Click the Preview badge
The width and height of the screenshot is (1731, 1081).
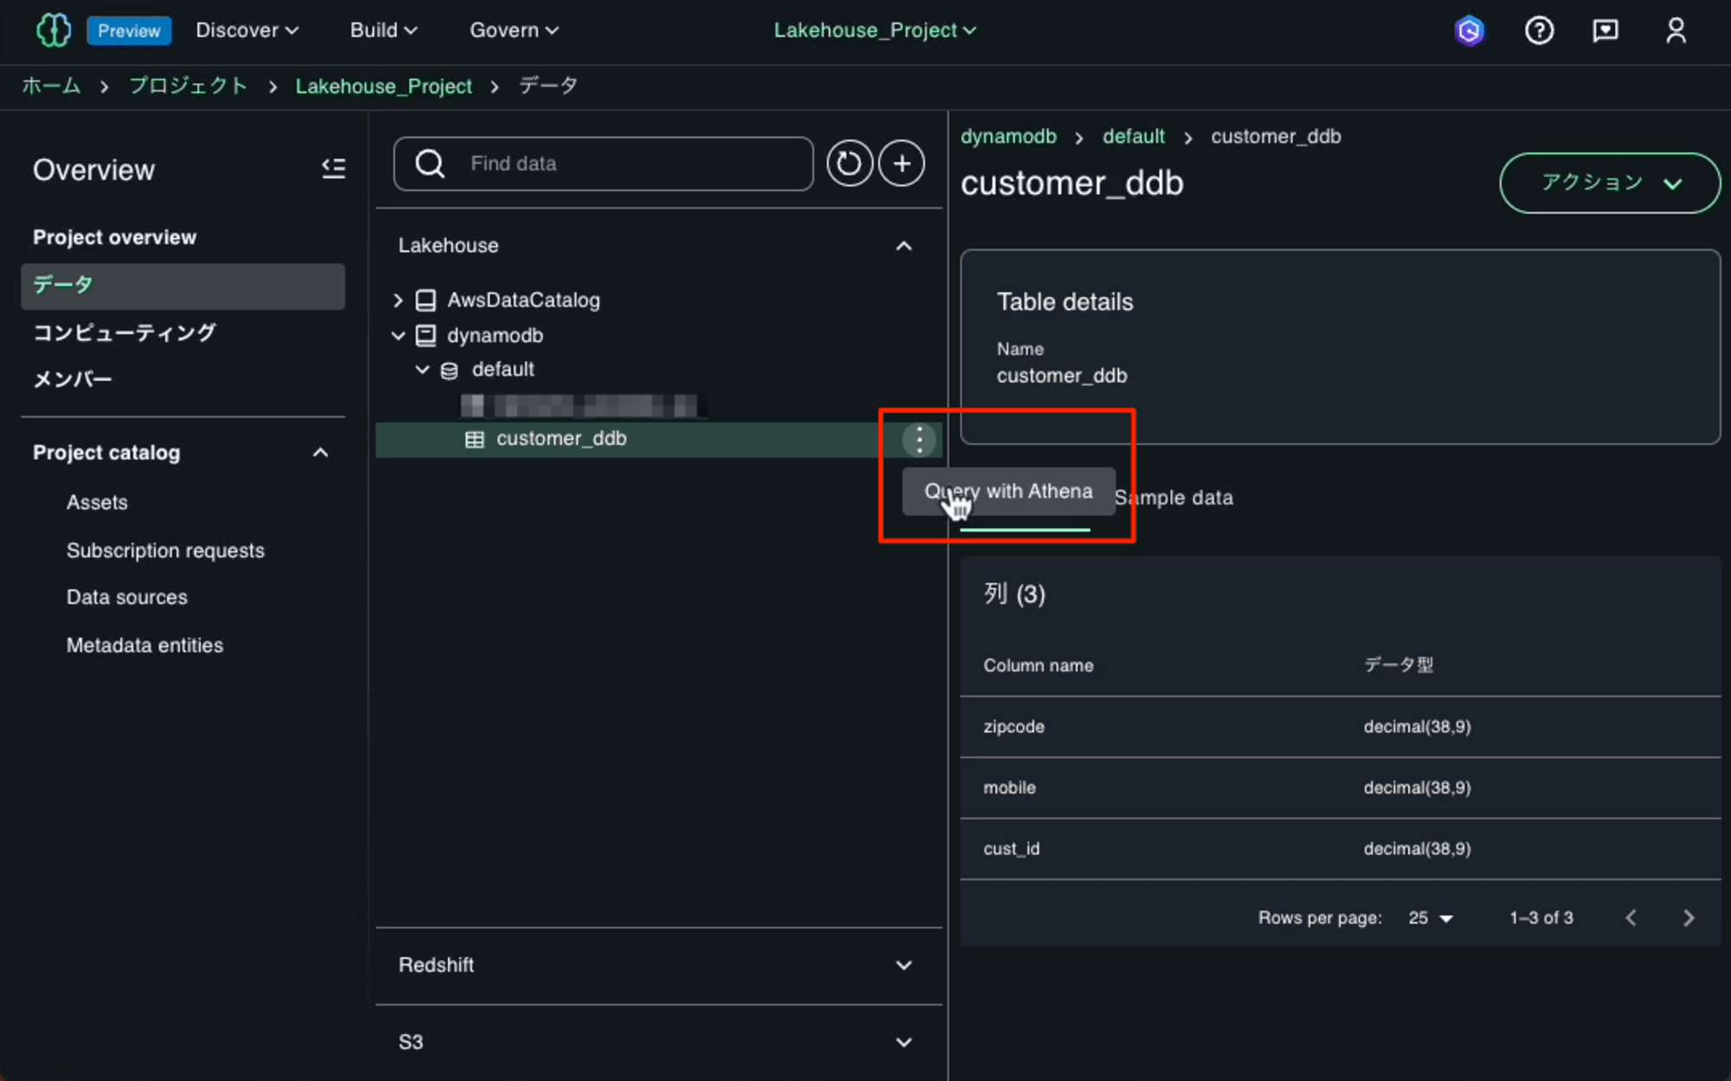[x=129, y=31]
